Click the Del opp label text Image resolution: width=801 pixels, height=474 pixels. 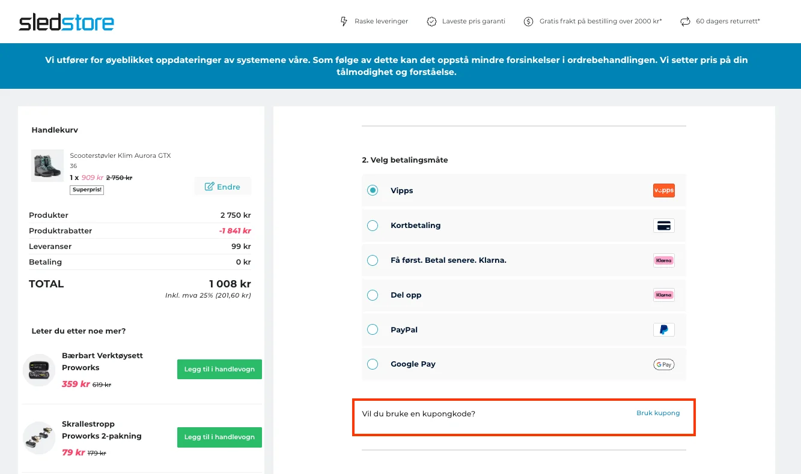(406, 295)
